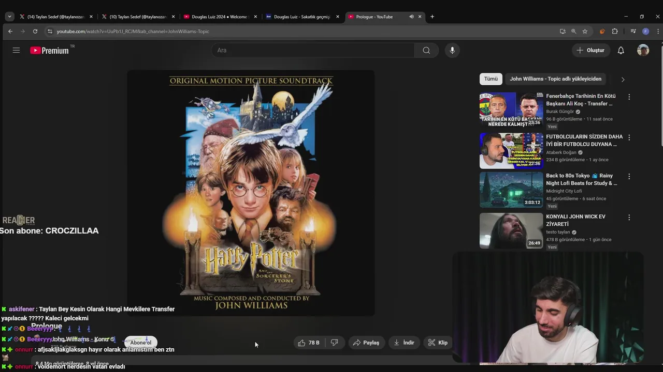Switch to Douglas Luiz Sakatlık geçmişi tab

point(302,17)
